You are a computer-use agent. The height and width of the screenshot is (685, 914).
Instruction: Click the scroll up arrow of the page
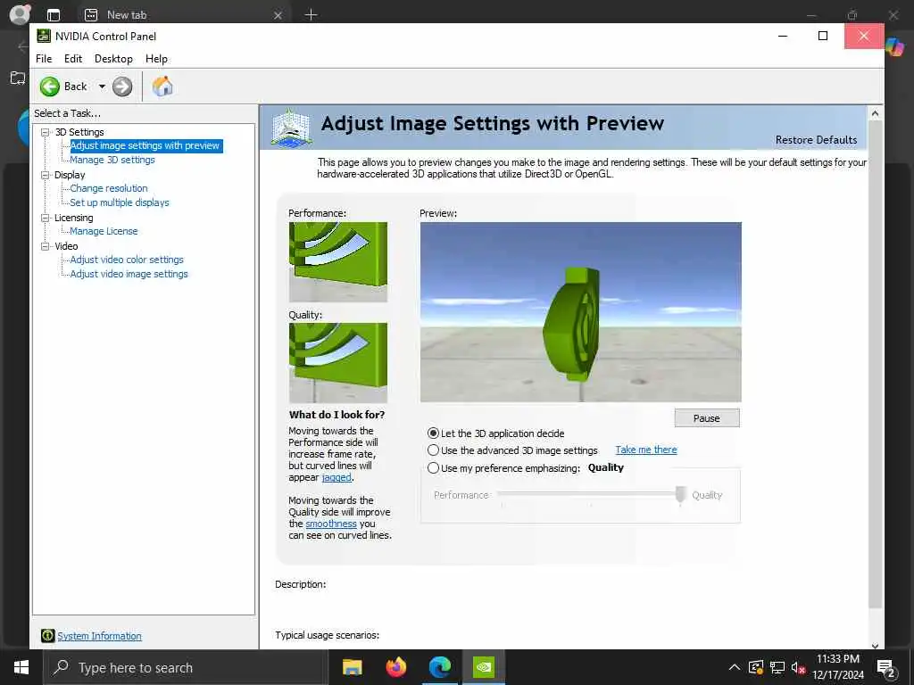coord(875,113)
